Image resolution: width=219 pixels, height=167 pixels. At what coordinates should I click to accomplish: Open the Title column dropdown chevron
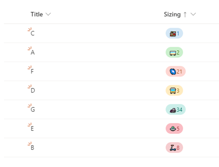(48, 14)
